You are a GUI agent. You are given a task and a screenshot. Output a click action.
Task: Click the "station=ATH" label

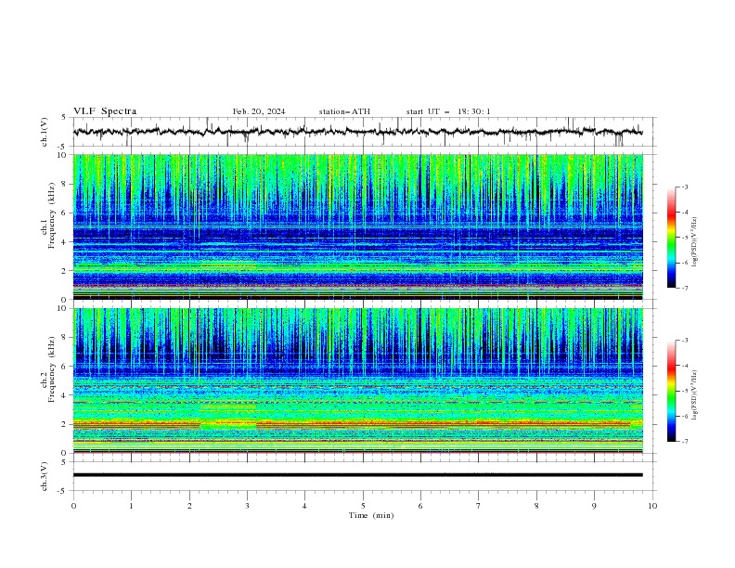(344, 111)
